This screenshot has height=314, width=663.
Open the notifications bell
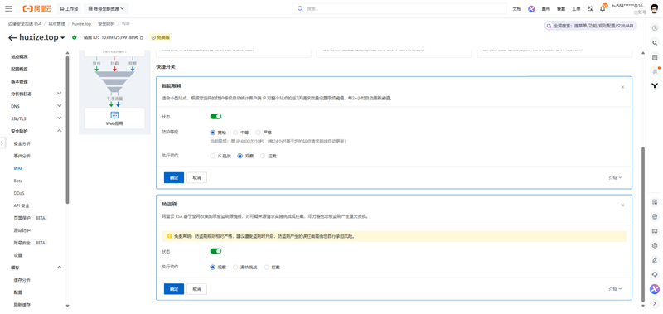coord(603,8)
